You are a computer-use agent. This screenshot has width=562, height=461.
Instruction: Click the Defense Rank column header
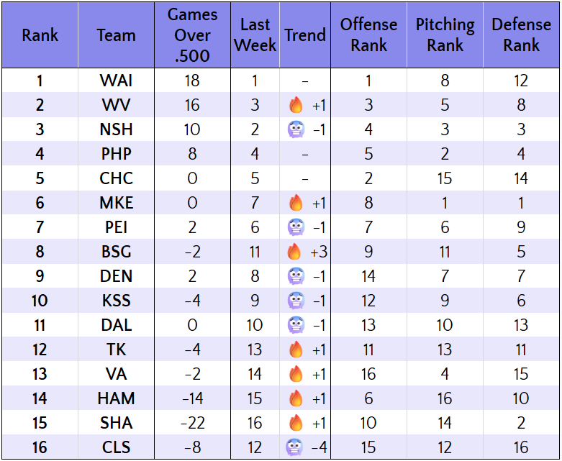click(x=521, y=35)
